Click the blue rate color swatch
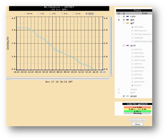The image size is (166, 140). (127, 16)
